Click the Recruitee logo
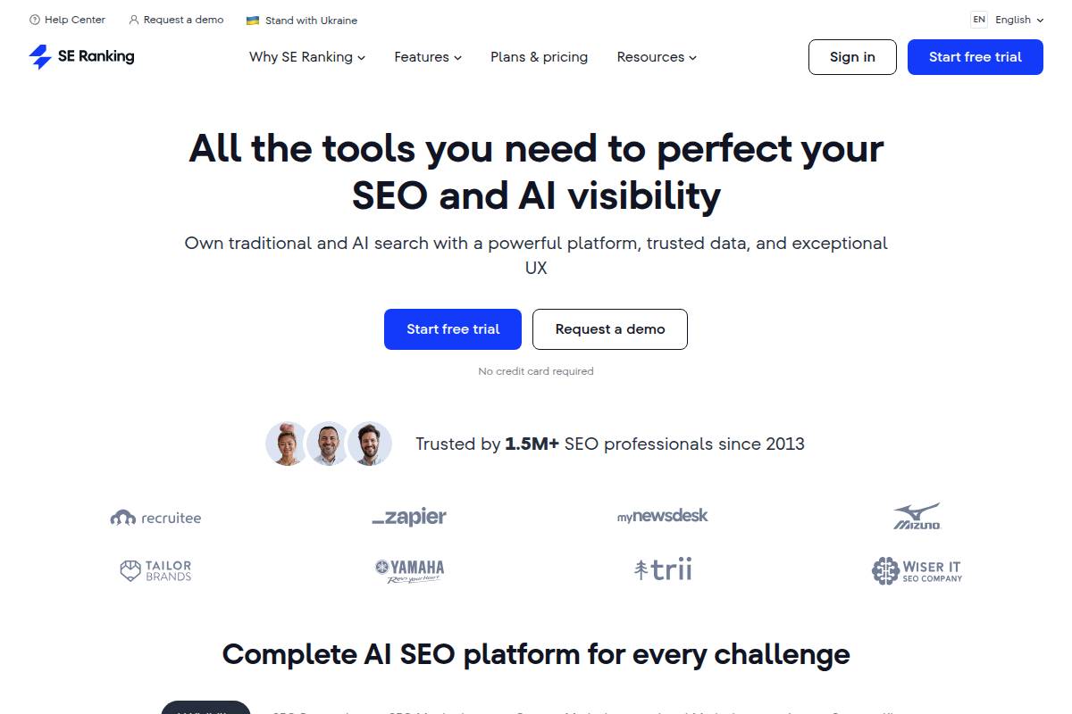 [x=155, y=518]
